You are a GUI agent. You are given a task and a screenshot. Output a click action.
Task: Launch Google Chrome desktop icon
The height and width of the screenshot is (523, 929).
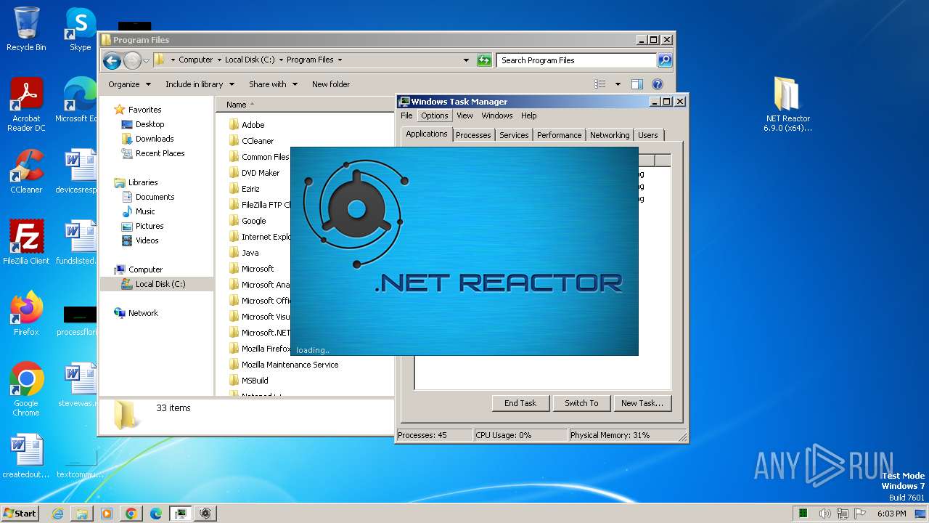26,389
